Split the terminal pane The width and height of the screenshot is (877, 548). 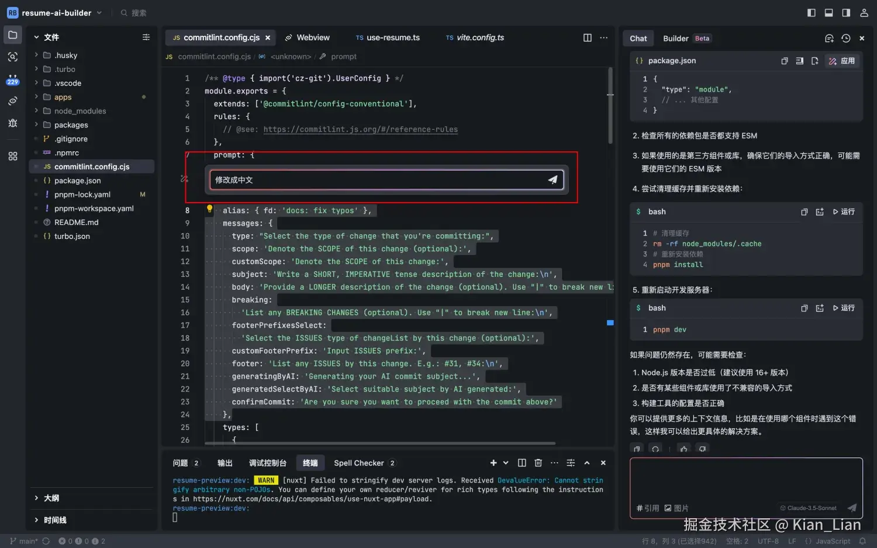click(x=522, y=463)
